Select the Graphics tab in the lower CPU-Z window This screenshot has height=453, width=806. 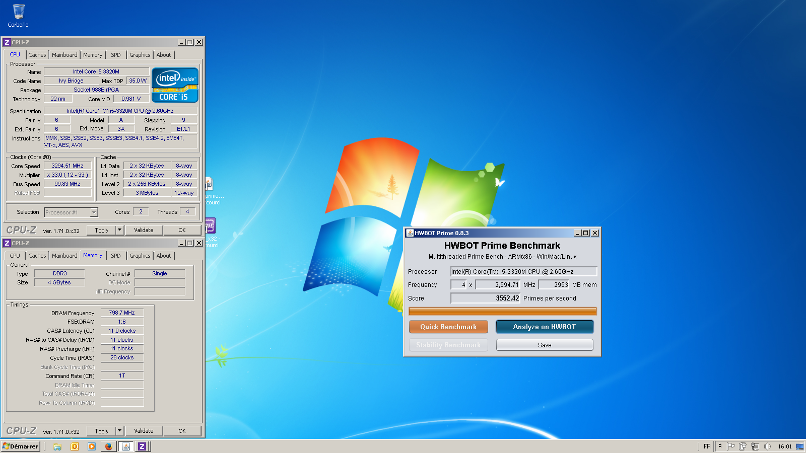click(x=140, y=256)
